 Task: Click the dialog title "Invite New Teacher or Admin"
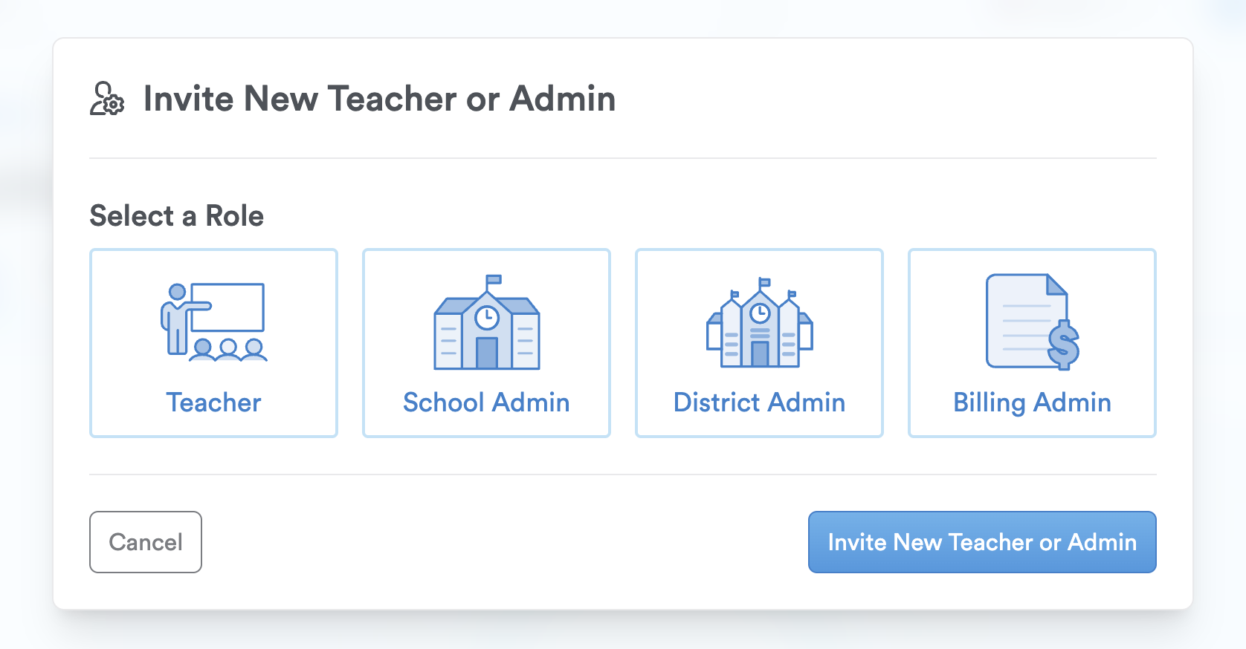coord(379,99)
